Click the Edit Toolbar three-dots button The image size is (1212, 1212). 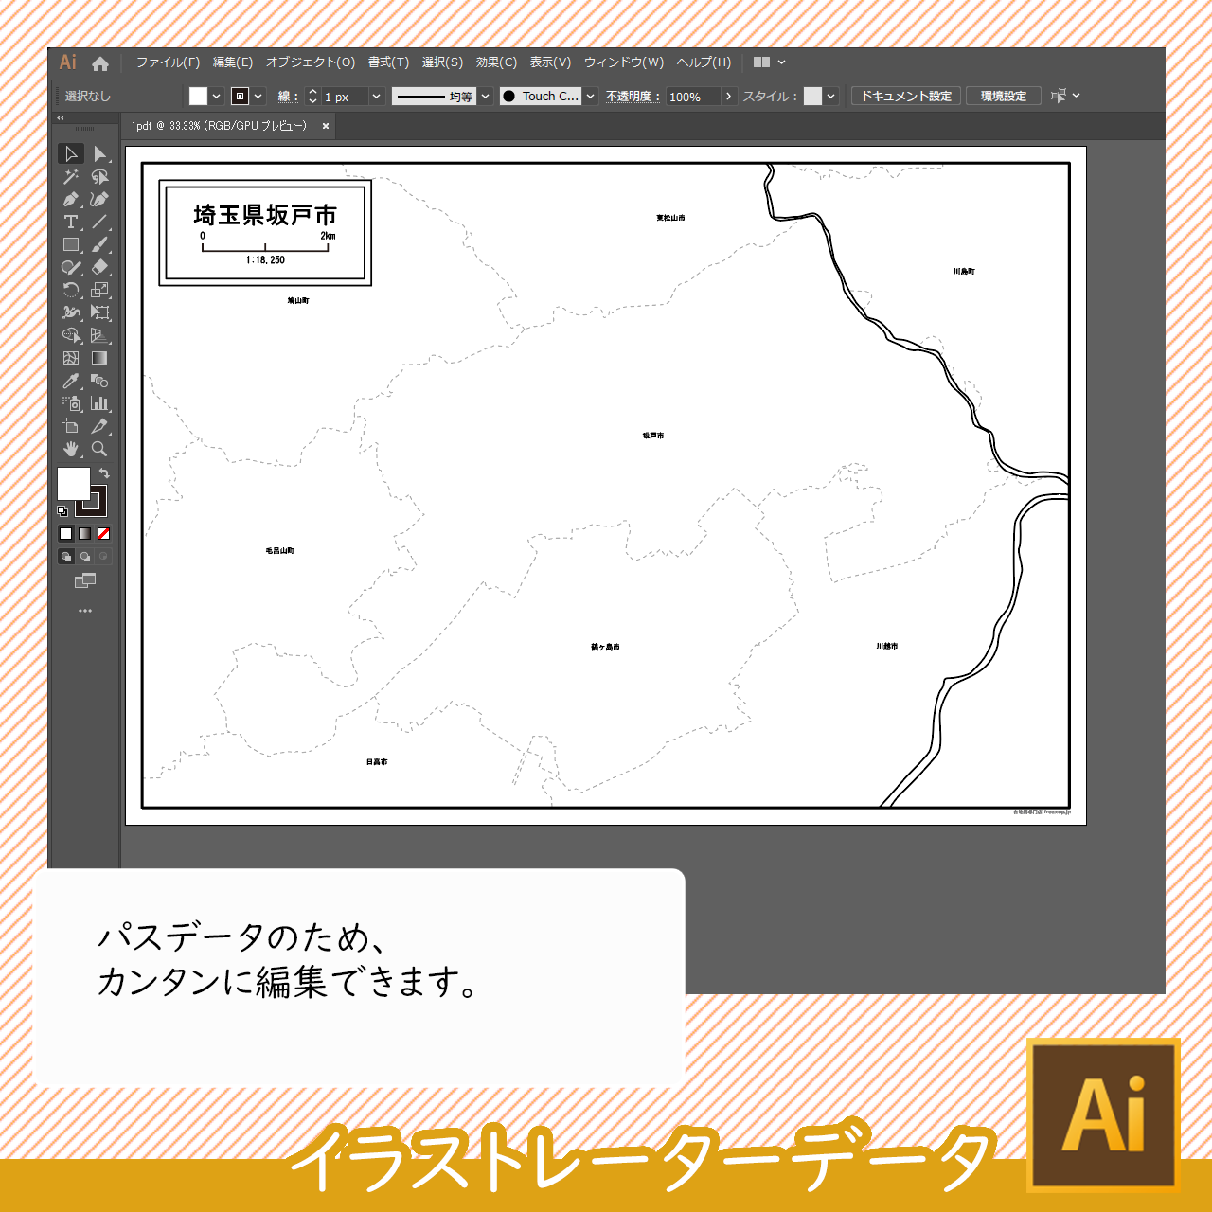(x=85, y=611)
